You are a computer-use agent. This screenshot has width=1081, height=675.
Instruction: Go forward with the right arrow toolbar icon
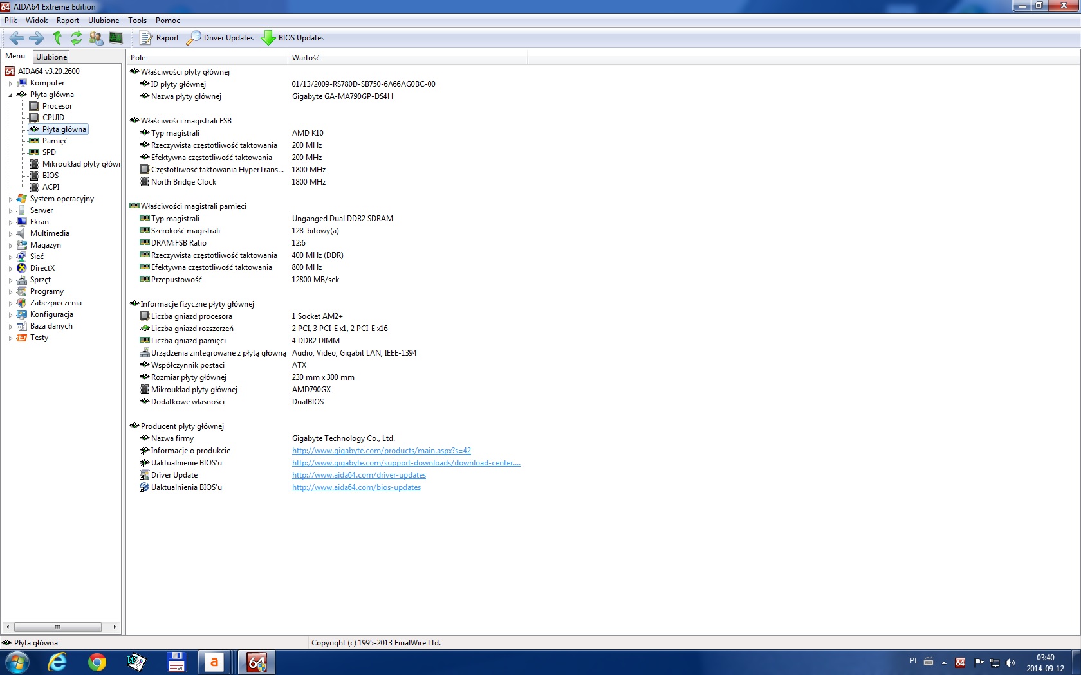tap(37, 38)
